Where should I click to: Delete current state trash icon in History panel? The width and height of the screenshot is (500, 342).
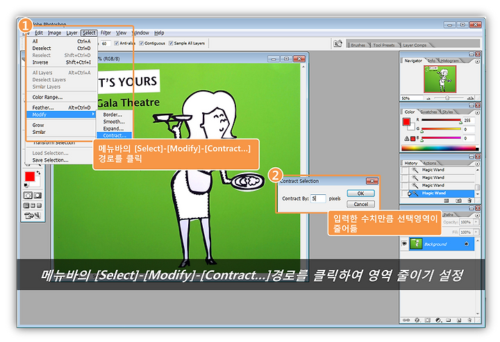coord(469,200)
